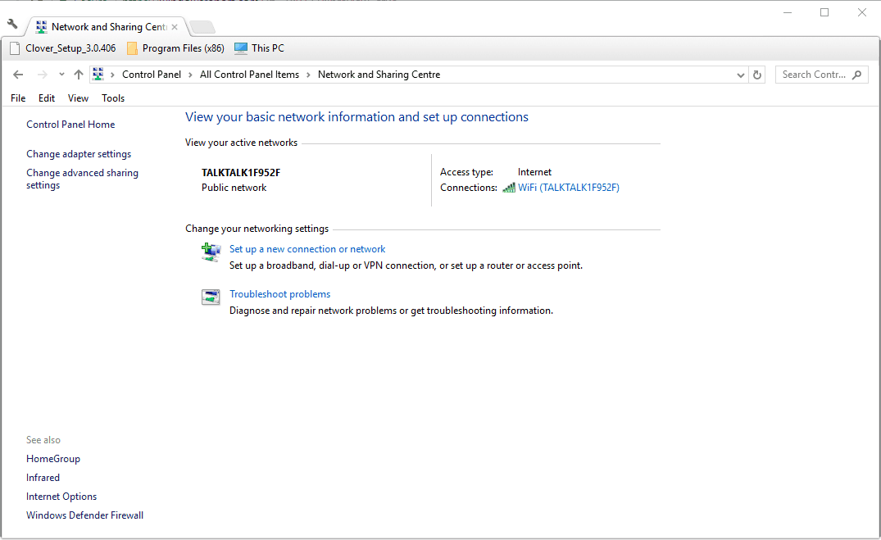Screen dimensions: 881x540
Task: Refresh the Network and Sharing Centre page
Action: 757,75
